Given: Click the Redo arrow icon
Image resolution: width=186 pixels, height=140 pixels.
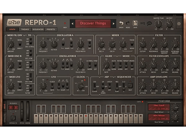Looking at the screenshot, I should 128,23.
